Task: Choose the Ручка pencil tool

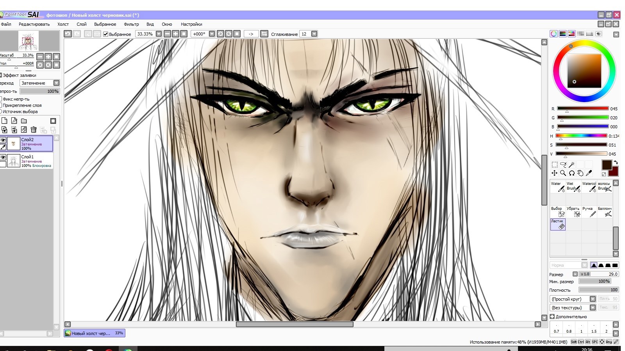Action: pyautogui.click(x=589, y=212)
